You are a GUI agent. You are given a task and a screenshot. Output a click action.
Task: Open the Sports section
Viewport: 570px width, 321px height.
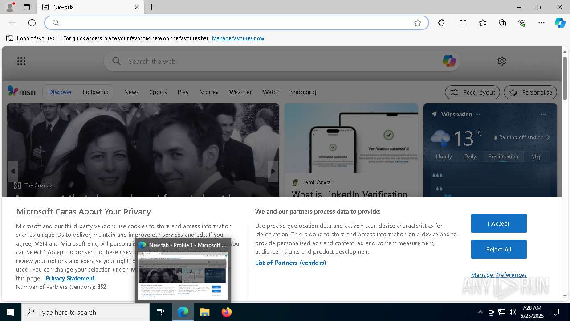click(x=158, y=92)
